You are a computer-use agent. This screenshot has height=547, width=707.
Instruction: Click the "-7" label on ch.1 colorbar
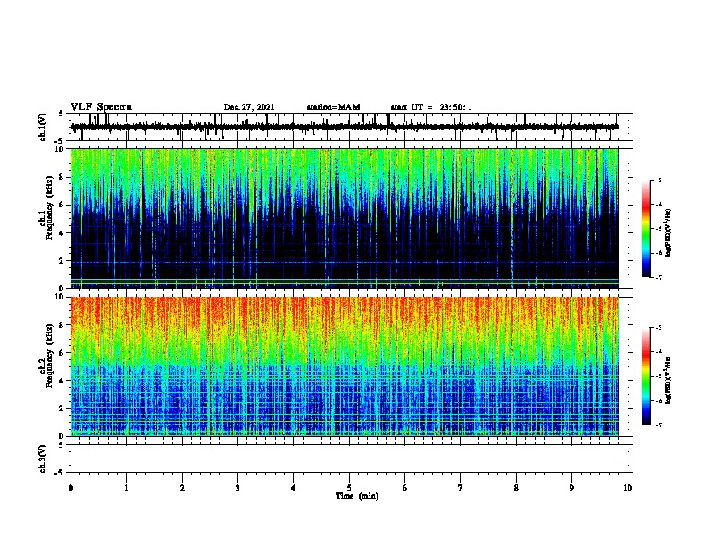(x=658, y=277)
